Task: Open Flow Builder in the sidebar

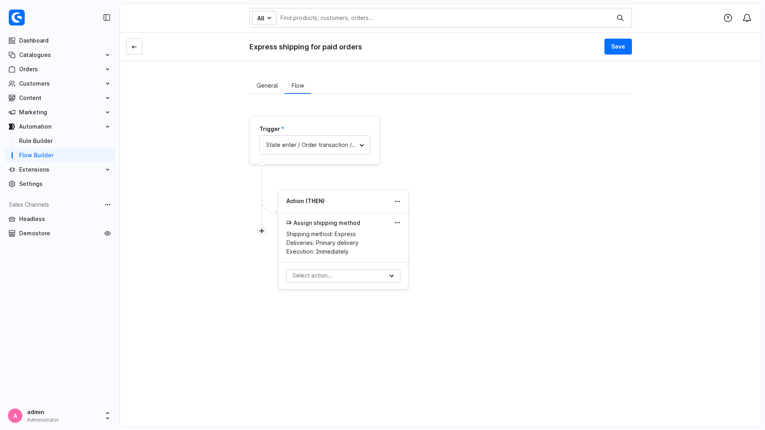Action: click(60, 155)
